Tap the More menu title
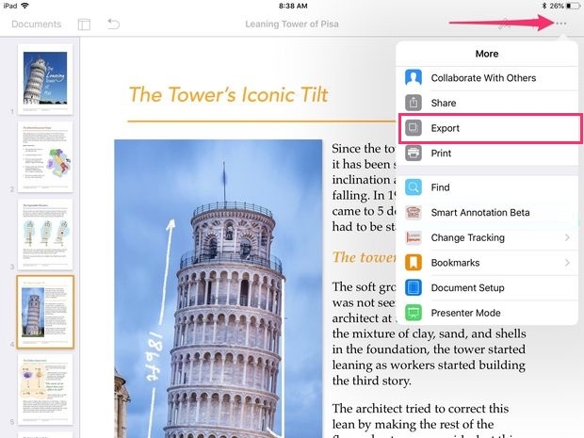584x438 pixels. (x=487, y=54)
